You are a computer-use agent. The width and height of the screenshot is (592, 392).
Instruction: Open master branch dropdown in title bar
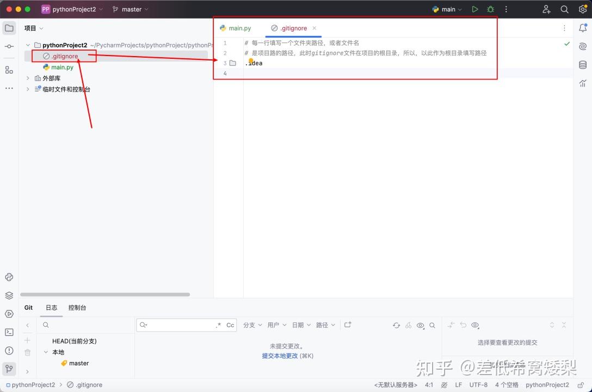click(130, 9)
